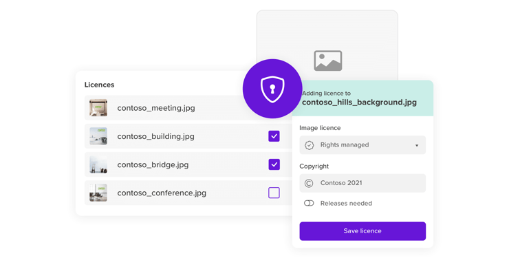Click the Image licence label
The height and width of the screenshot is (258, 509).
pos(320,128)
